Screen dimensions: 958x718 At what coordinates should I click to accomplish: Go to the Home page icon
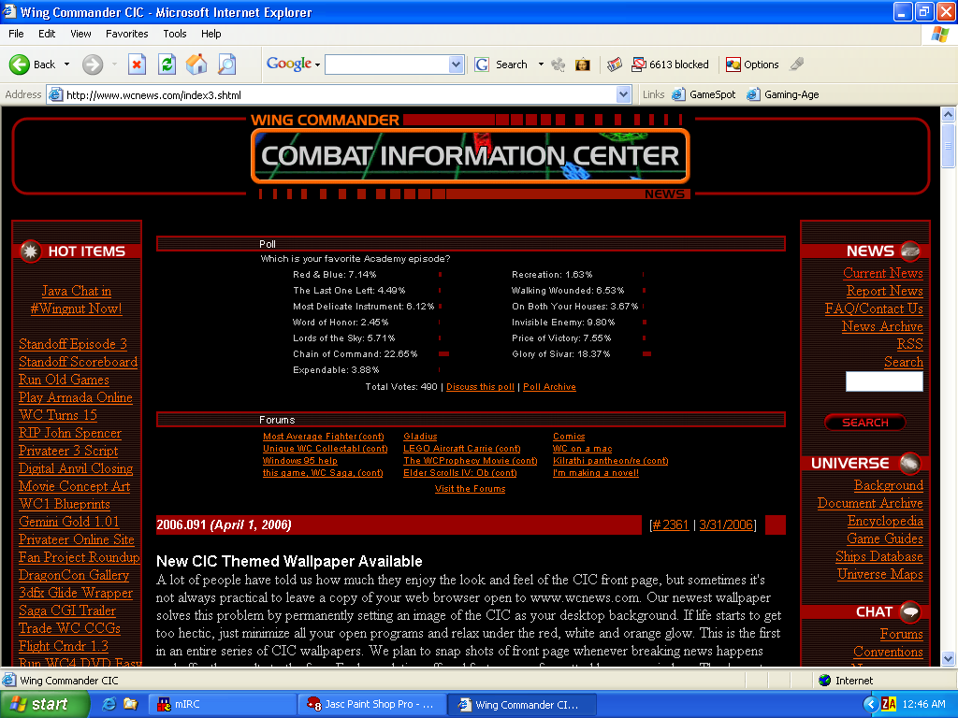pos(196,65)
